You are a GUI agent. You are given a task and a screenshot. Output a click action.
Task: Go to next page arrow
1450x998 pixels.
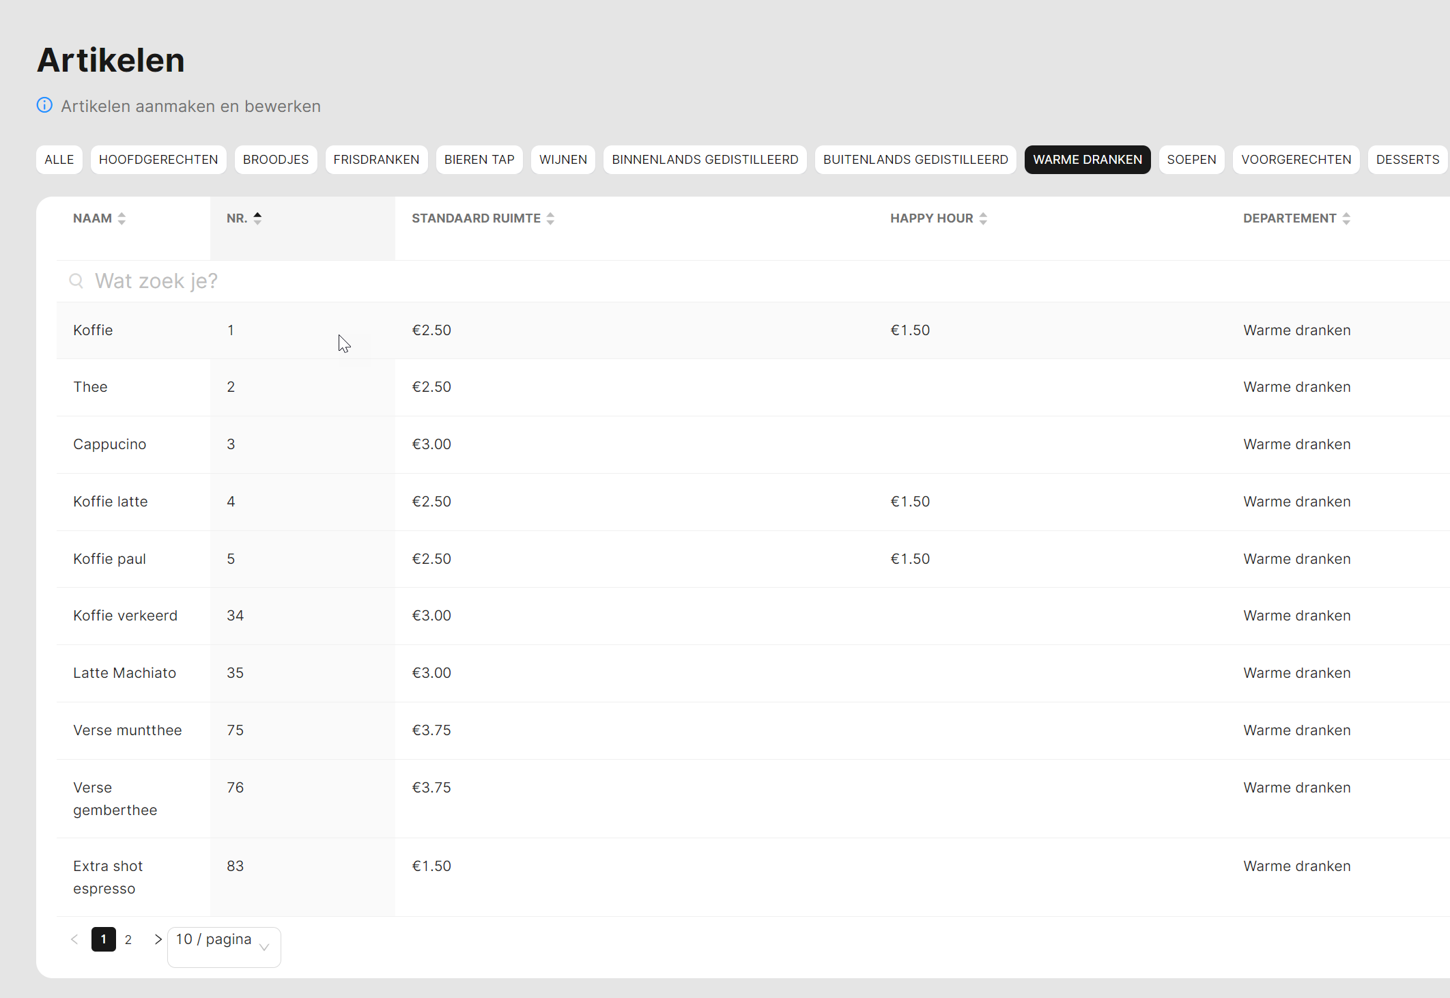158,939
